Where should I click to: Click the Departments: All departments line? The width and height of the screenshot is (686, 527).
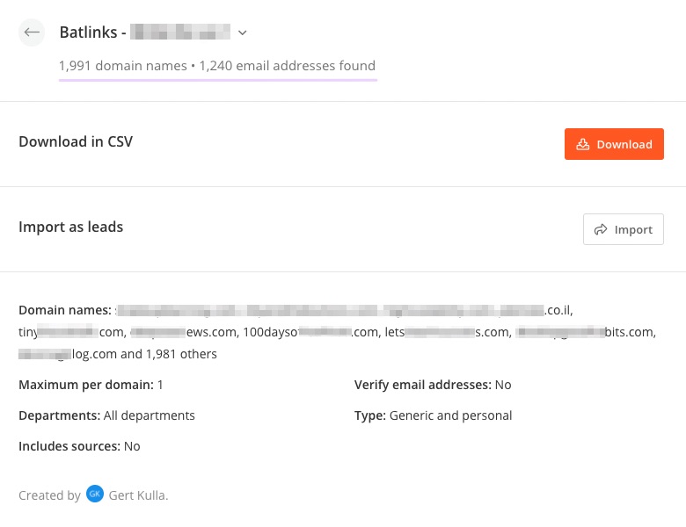(x=106, y=415)
